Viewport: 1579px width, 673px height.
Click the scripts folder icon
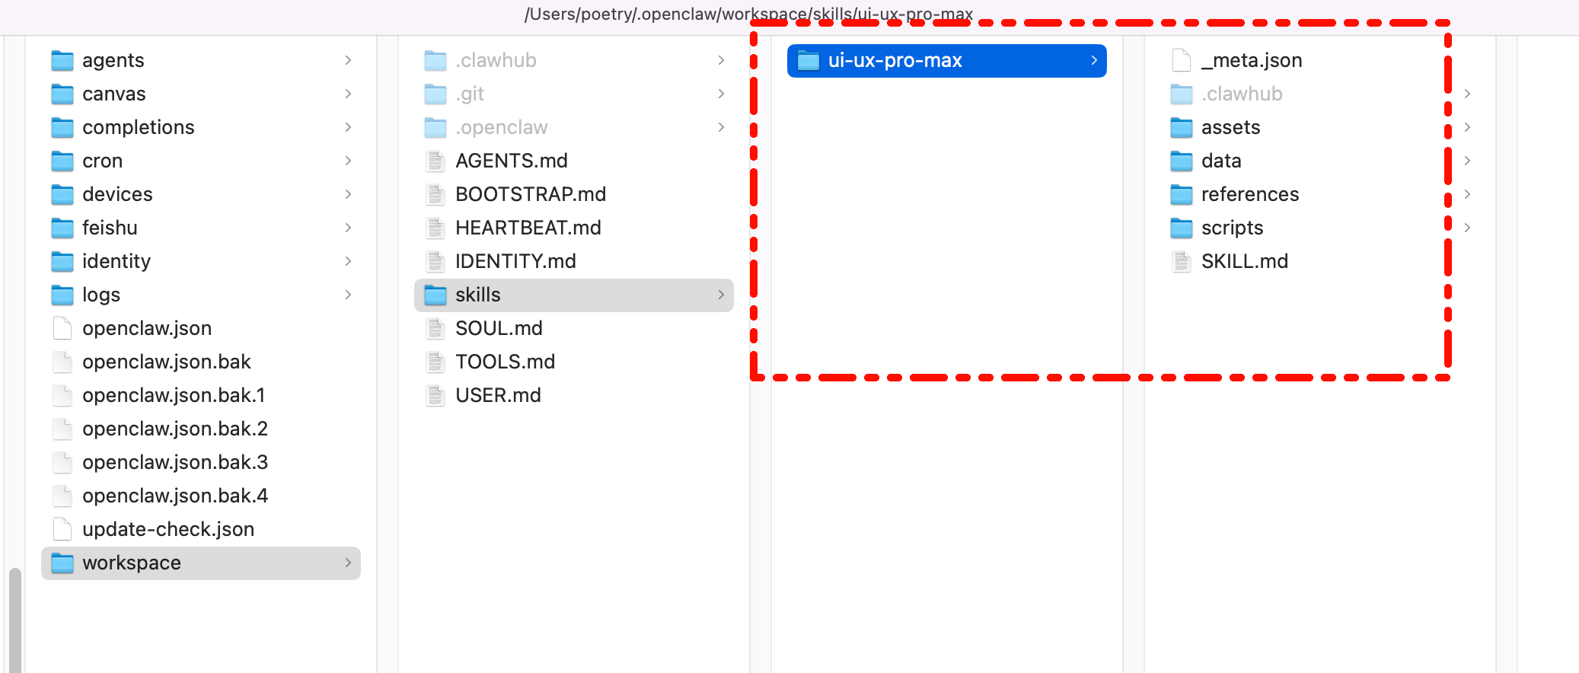coord(1182,228)
